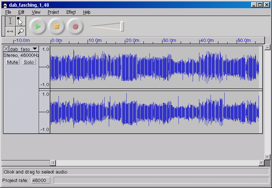Click the 40.0m mark on the timeline ruler
272x188 pixels.
click(x=207, y=40)
